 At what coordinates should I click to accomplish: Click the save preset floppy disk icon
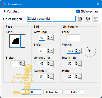point(80,19)
